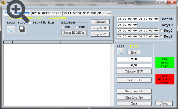Click the Const hex value field
178x109 pixels.
138,19
